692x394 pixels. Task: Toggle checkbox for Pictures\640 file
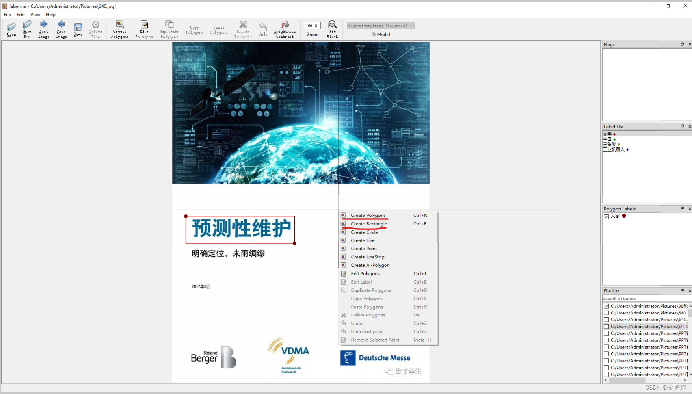point(606,313)
